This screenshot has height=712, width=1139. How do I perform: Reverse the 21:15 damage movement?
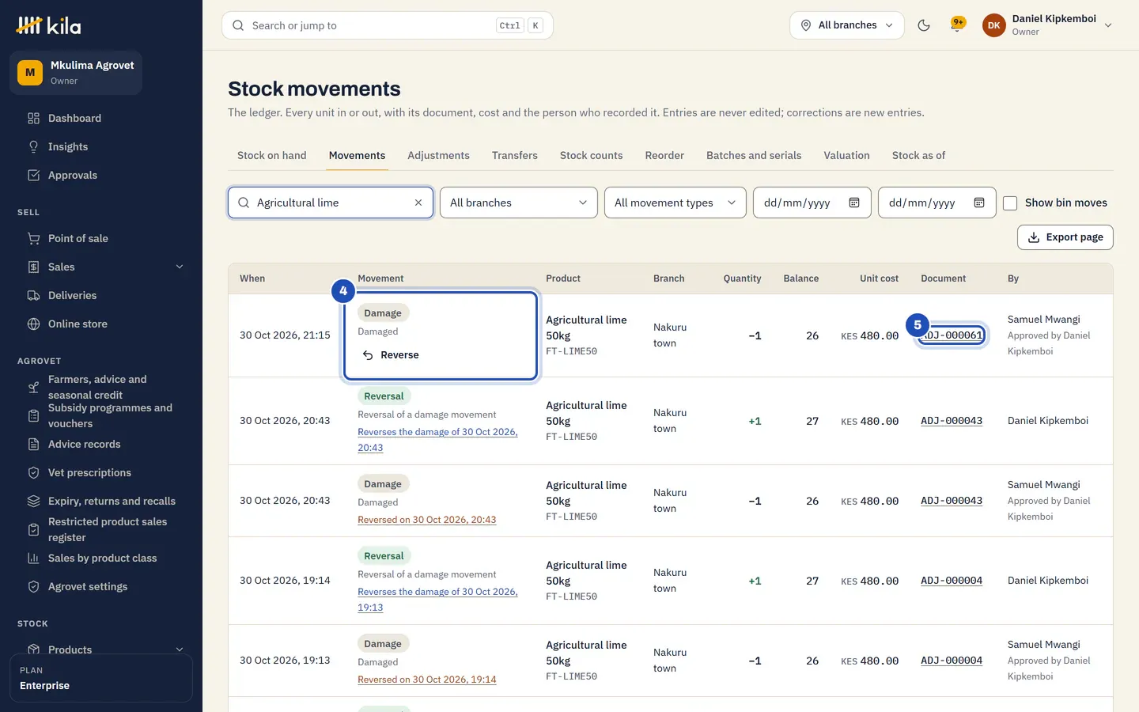tap(391, 355)
